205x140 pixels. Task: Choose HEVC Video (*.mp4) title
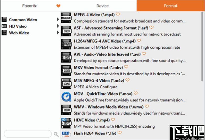pos(92,120)
